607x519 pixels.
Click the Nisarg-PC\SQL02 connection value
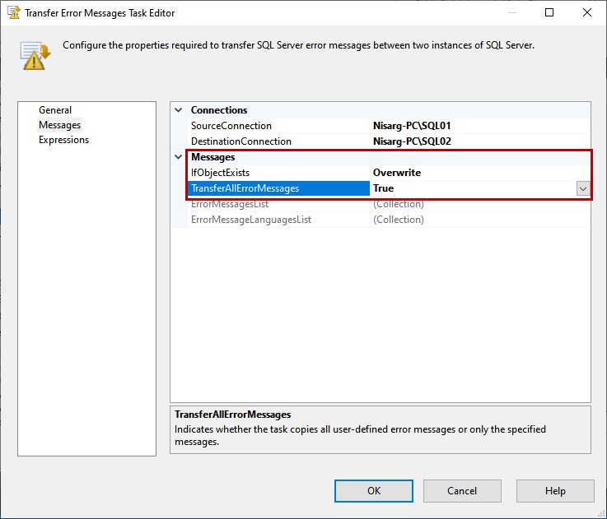[412, 141]
